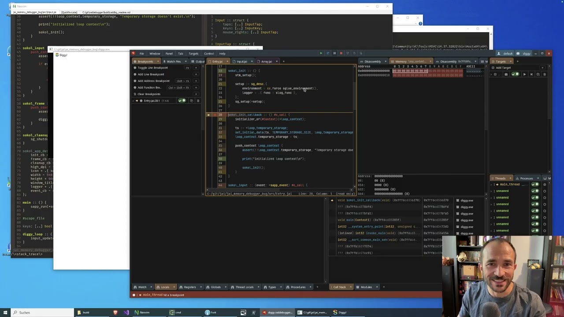Image resolution: width=564 pixels, height=317 pixels.
Task: Close the Watch Pins tab
Action: point(186,62)
